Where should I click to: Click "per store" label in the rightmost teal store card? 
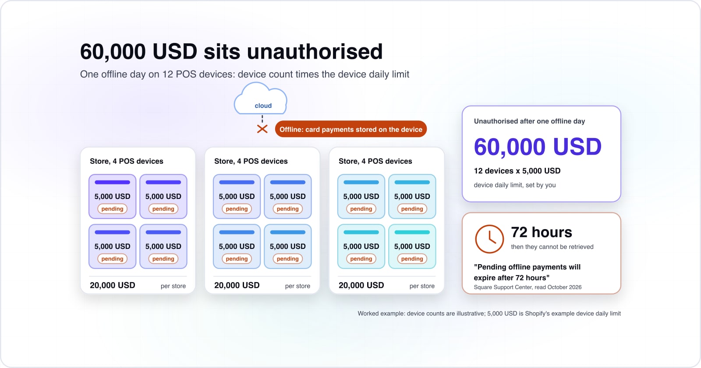click(422, 286)
